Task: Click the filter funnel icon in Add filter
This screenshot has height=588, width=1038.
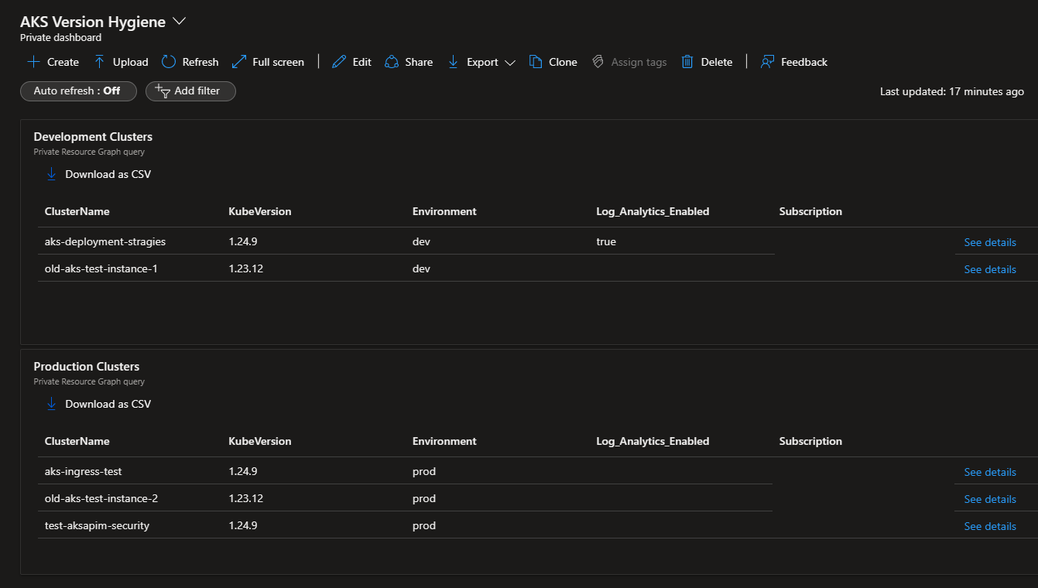Action: tap(163, 91)
